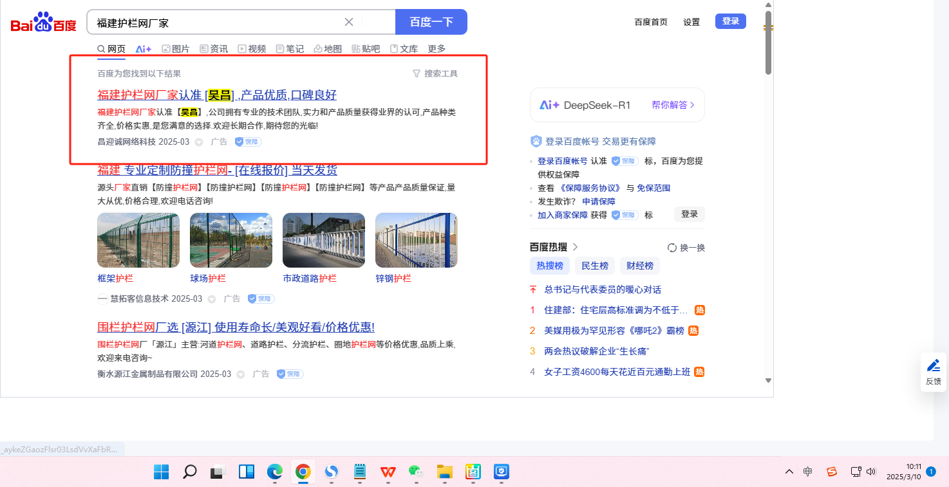Expand arrow next to 昌迎诚网络科技 2025-03

point(199,142)
